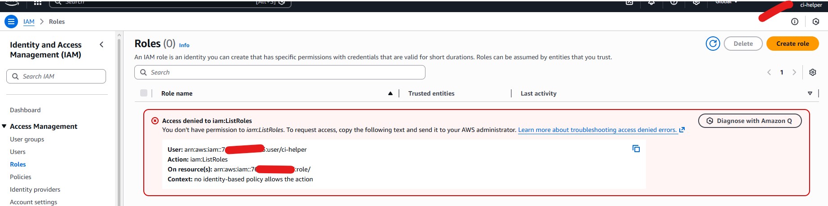Collapse the IAM side navigation panel
The image size is (828, 206).
102,44
